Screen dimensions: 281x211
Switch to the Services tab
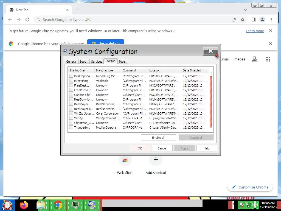[x=97, y=61]
